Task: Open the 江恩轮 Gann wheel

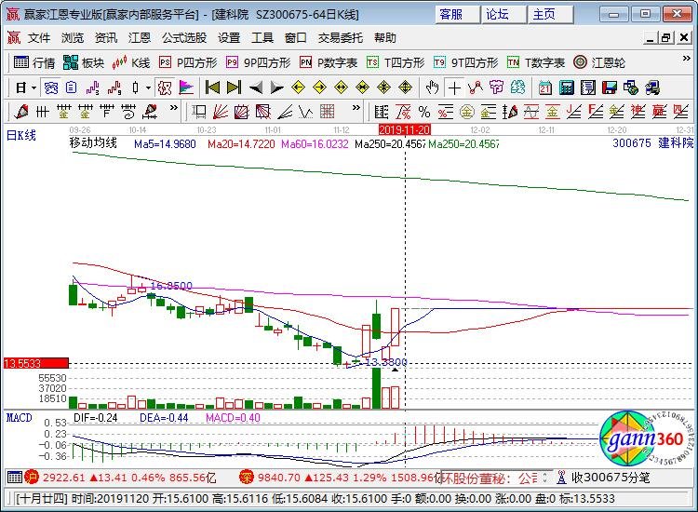Action: pos(599,62)
